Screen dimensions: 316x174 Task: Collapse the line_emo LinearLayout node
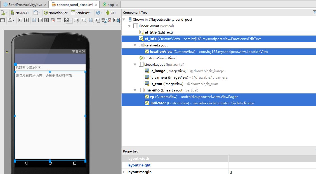coord(135,90)
